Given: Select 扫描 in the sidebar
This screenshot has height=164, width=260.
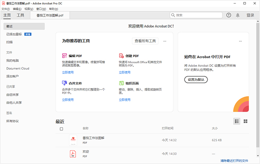Looking at the screenshot, I should coord(9,42).
